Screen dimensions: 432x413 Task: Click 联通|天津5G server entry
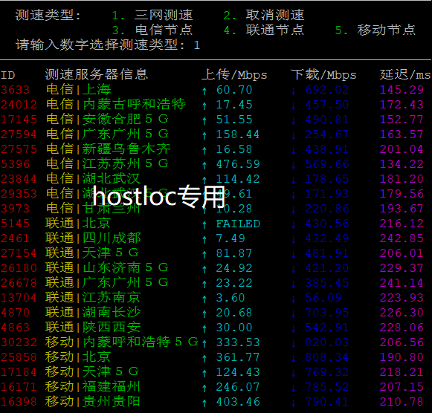tap(92, 253)
